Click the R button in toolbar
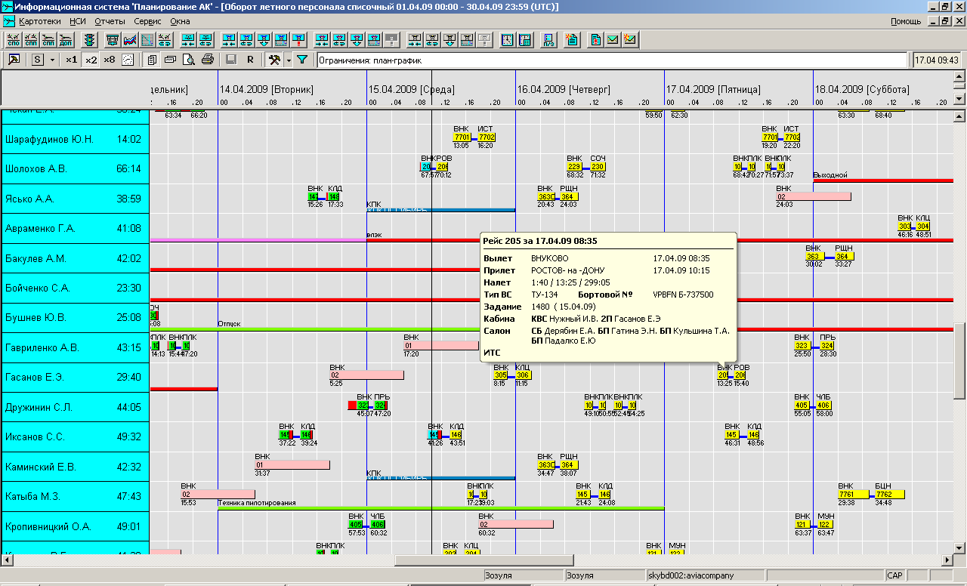This screenshot has width=967, height=586. click(x=250, y=60)
